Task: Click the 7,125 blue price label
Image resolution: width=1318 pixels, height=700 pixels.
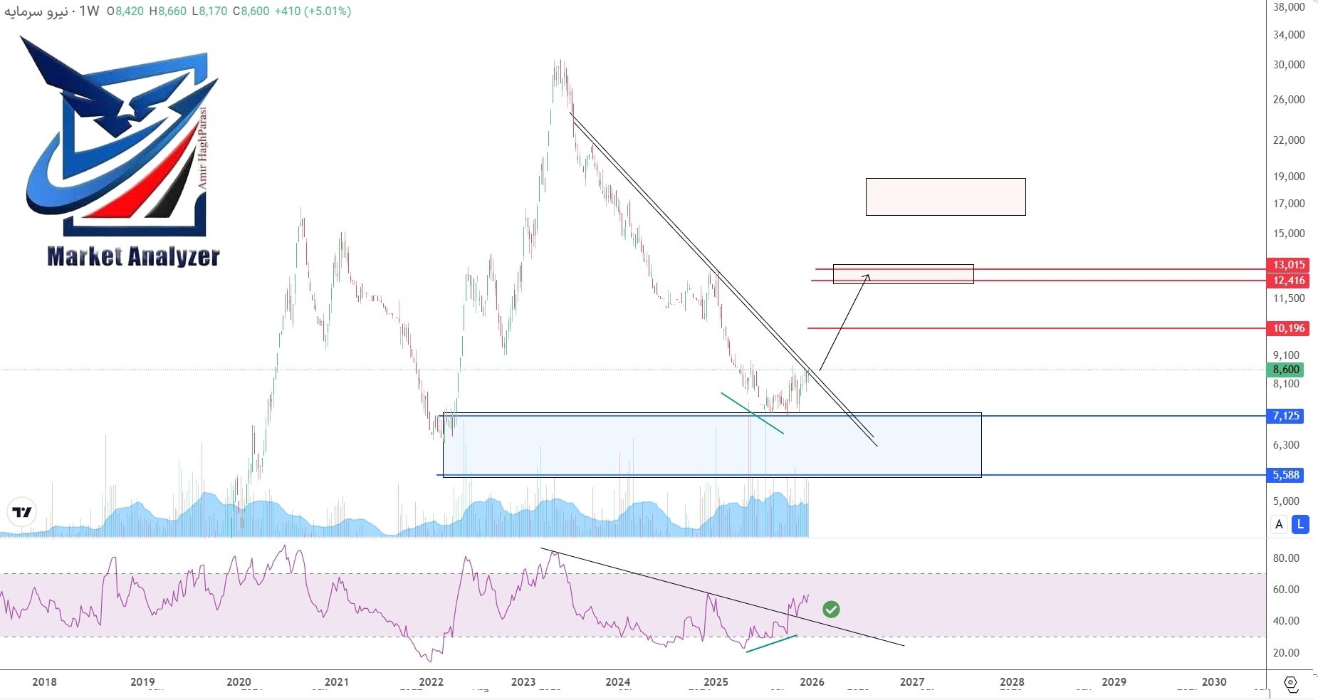Action: (1285, 416)
